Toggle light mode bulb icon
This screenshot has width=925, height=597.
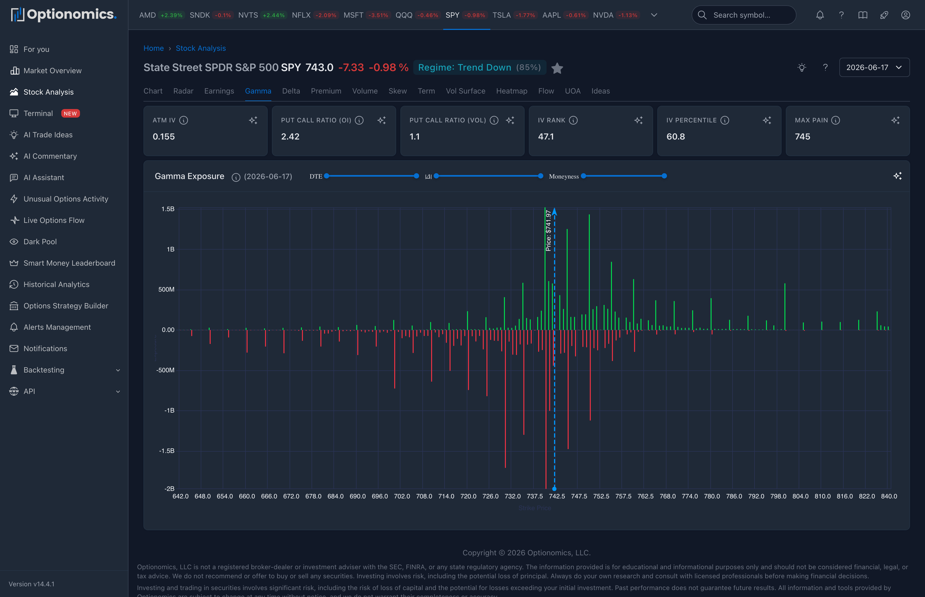(x=802, y=67)
